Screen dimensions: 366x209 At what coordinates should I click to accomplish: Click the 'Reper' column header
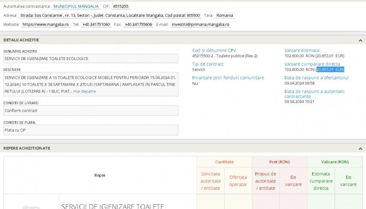pos(100,175)
